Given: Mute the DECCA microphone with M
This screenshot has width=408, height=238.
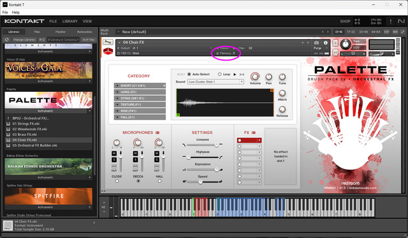Looking at the screenshot, I should (x=135, y=153).
